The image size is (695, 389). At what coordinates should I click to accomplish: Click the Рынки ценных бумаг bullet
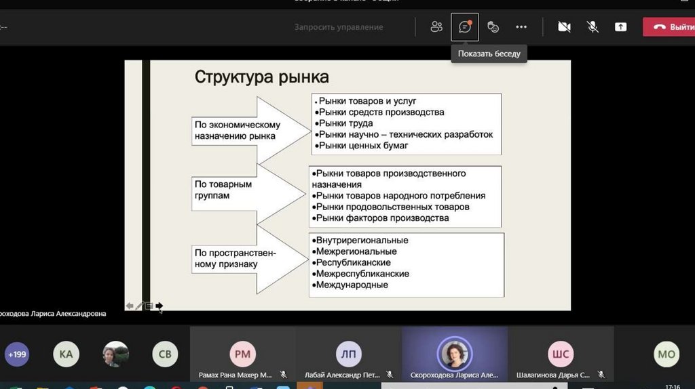point(361,145)
